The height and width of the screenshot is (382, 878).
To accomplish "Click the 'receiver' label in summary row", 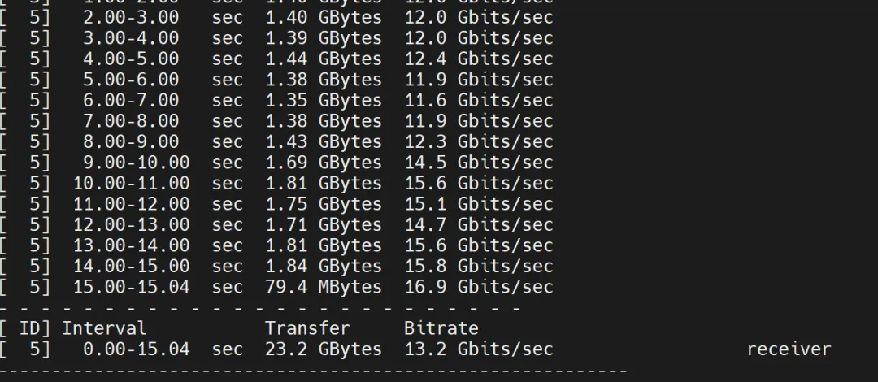I will click(x=789, y=349).
